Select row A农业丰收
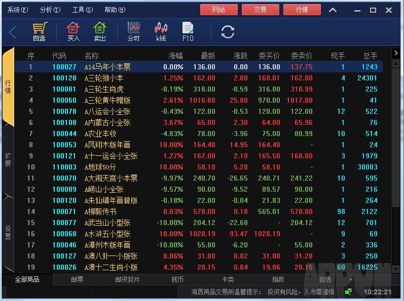The height and width of the screenshot is (301, 404). (x=199, y=134)
